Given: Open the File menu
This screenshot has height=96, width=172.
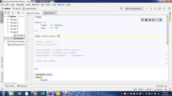Looking at the screenshot, I should 2,5.
